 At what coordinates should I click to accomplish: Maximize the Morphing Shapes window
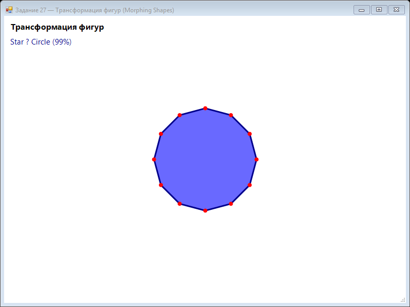coord(379,10)
